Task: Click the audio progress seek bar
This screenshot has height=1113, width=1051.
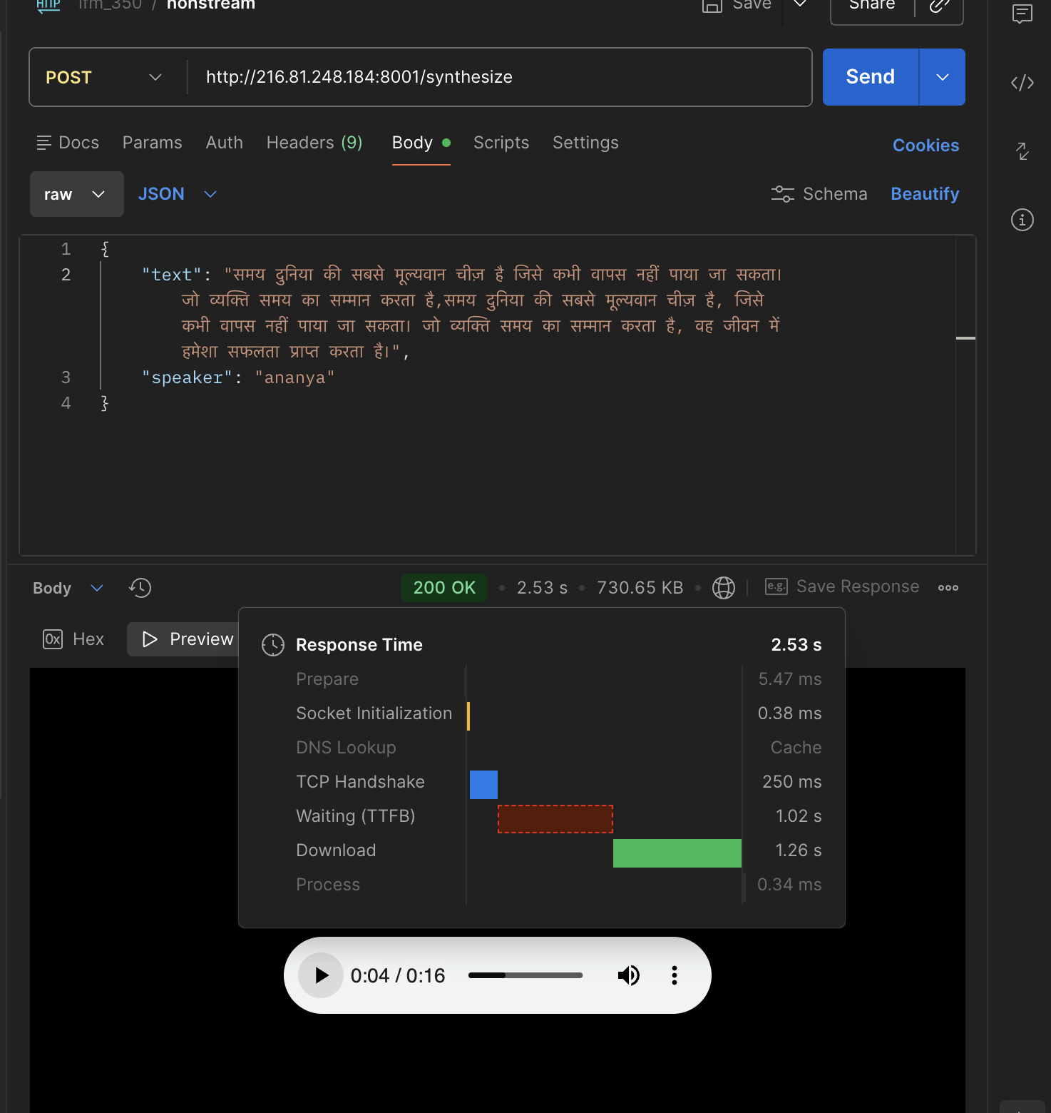Action: point(525,975)
